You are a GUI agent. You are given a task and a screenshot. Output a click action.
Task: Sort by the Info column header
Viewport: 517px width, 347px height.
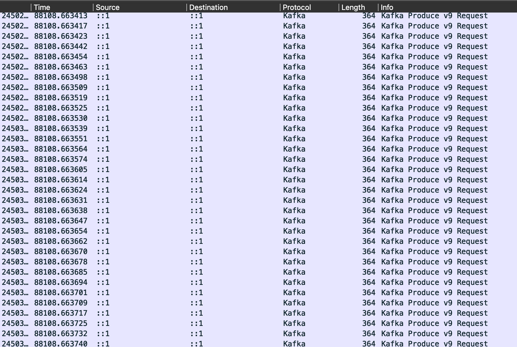[387, 7]
